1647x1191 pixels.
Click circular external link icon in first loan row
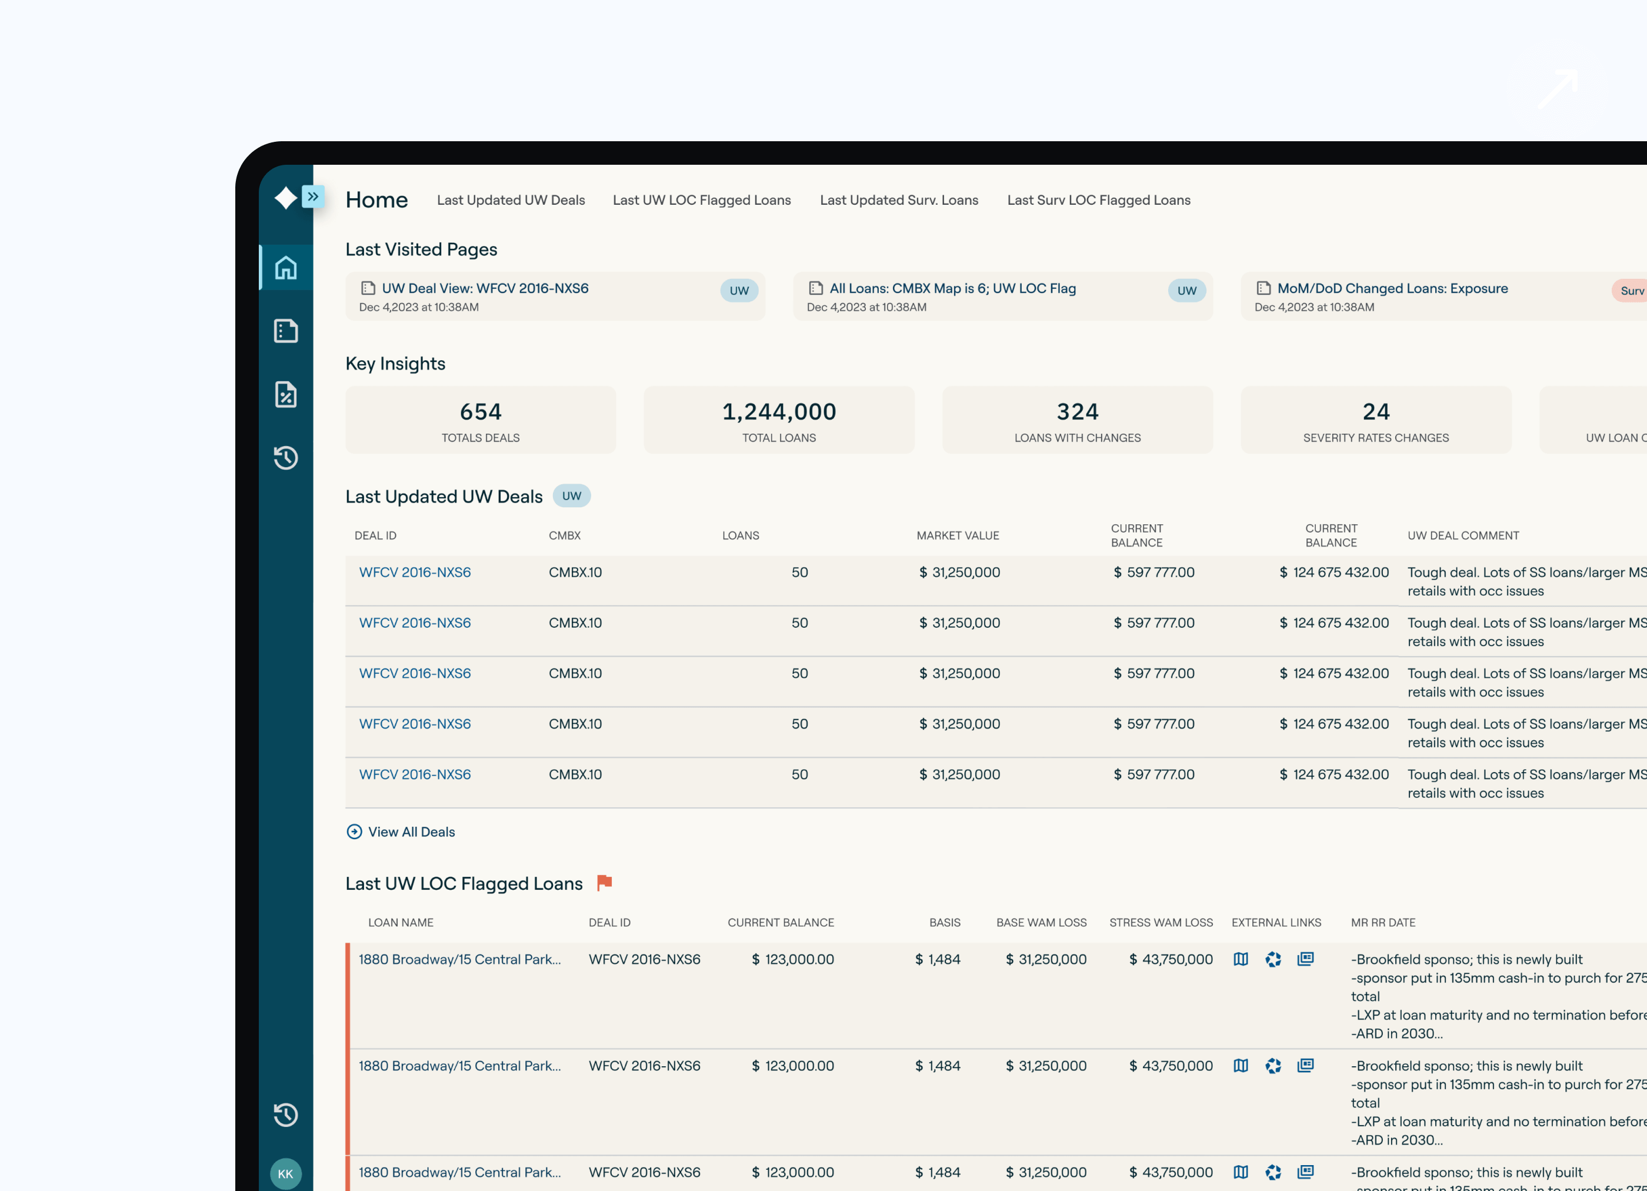(1273, 959)
